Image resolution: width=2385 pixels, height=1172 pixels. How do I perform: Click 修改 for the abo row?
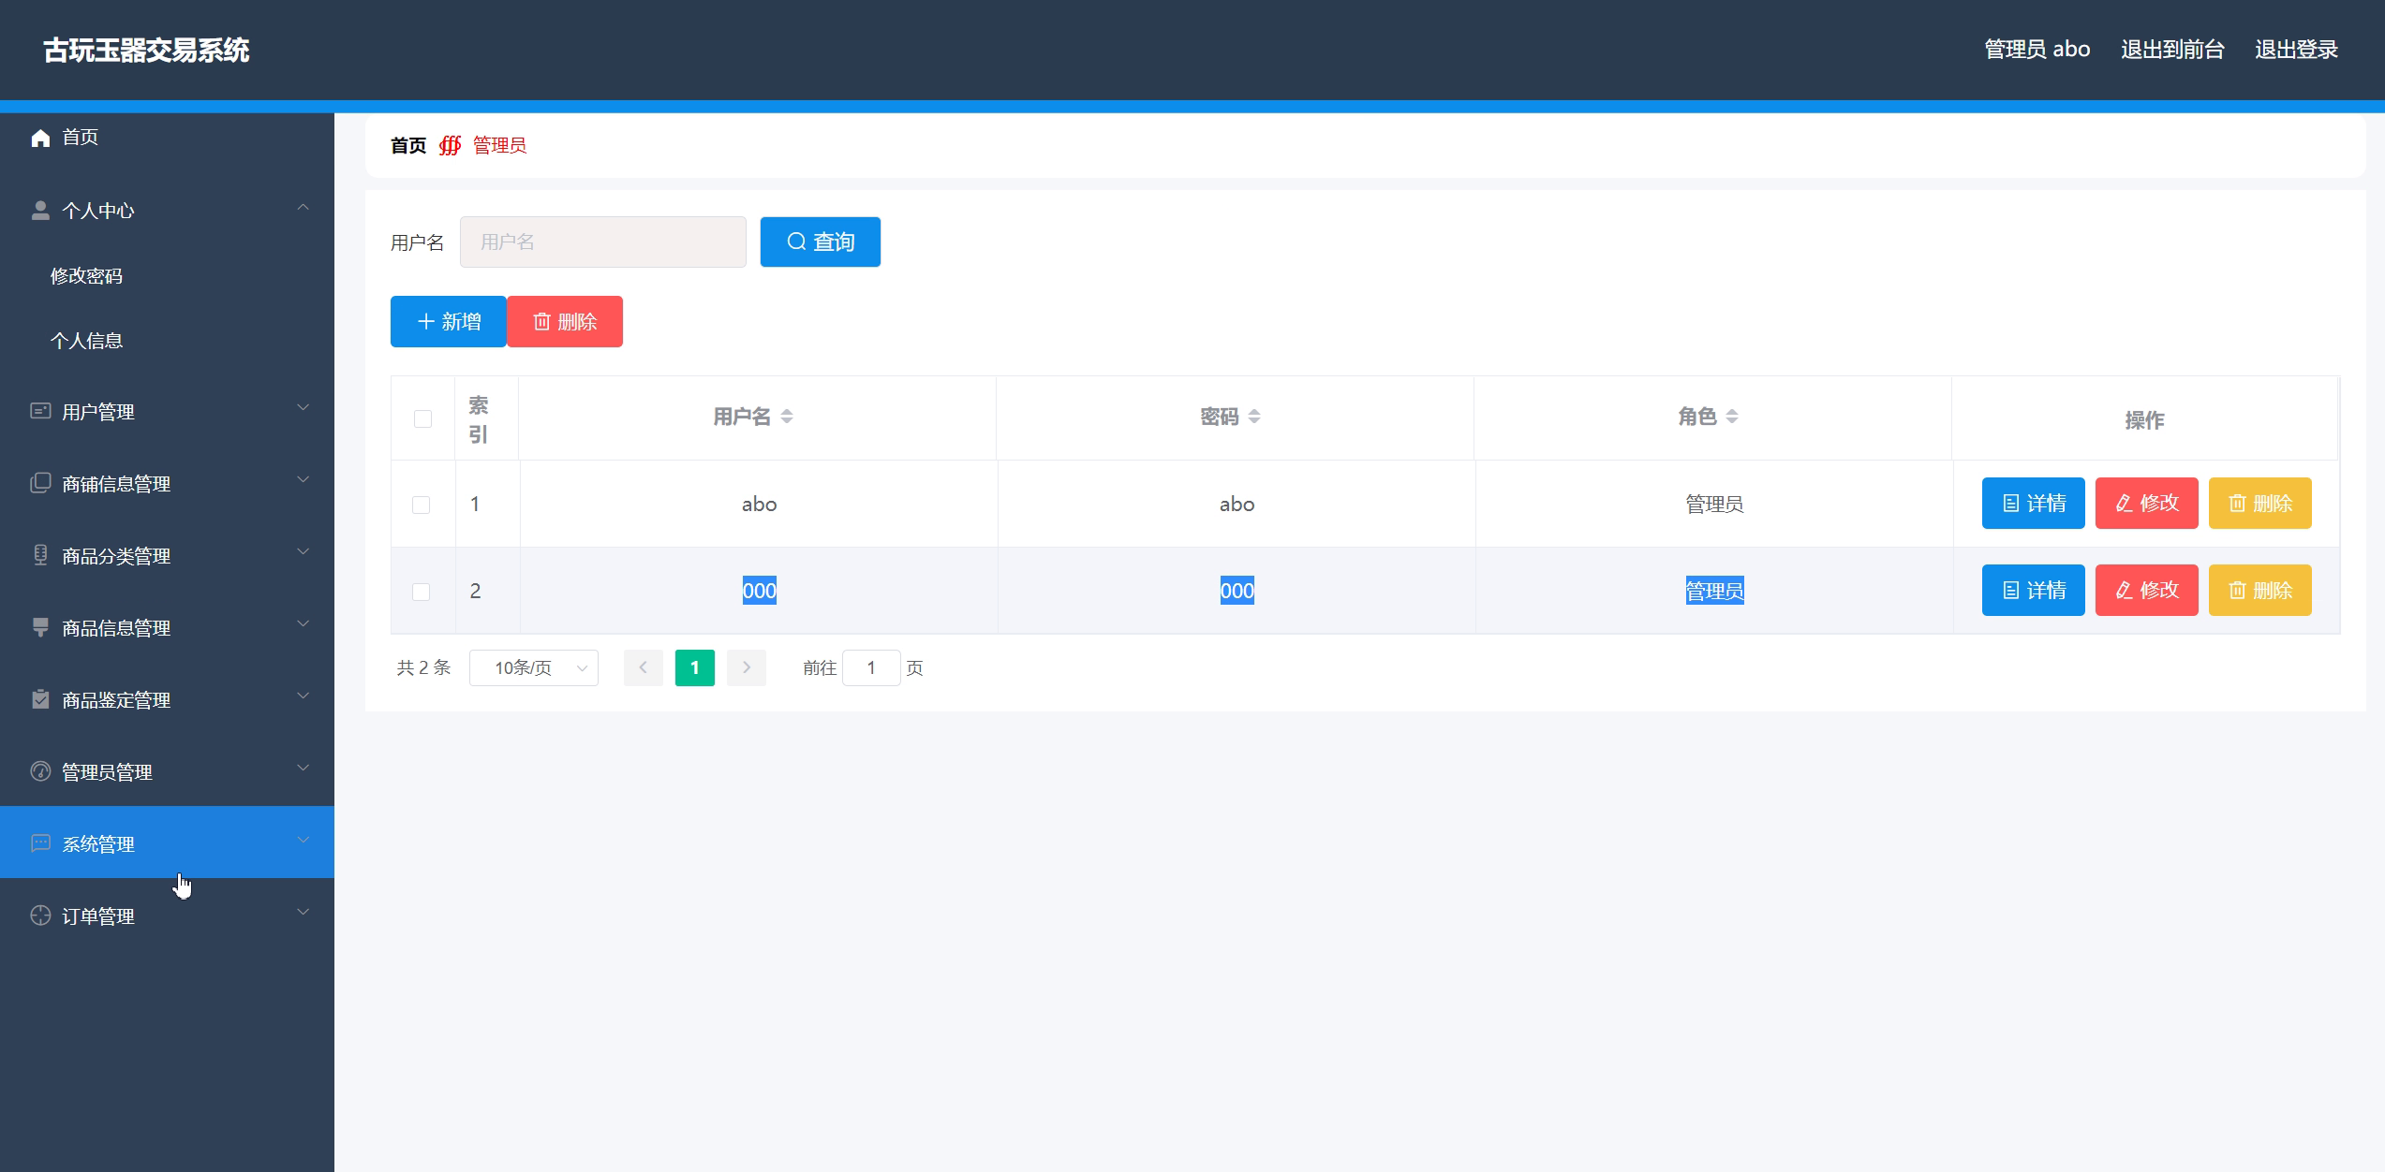coord(2147,504)
